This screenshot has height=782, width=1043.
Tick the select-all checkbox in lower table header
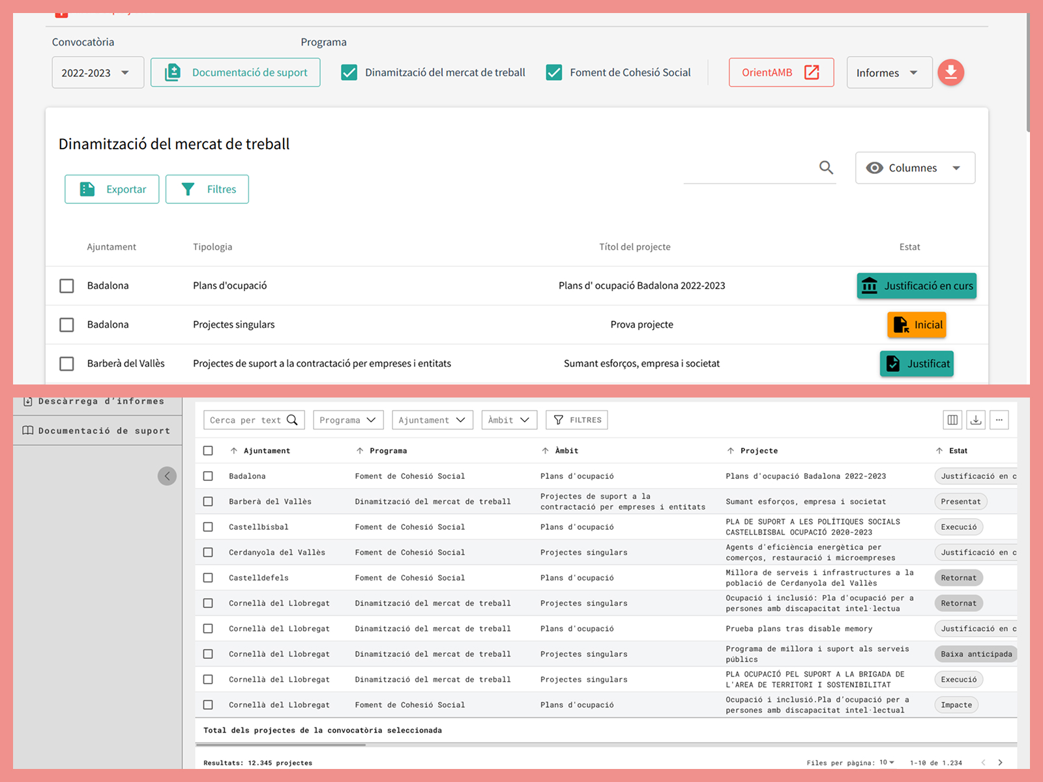click(x=208, y=450)
